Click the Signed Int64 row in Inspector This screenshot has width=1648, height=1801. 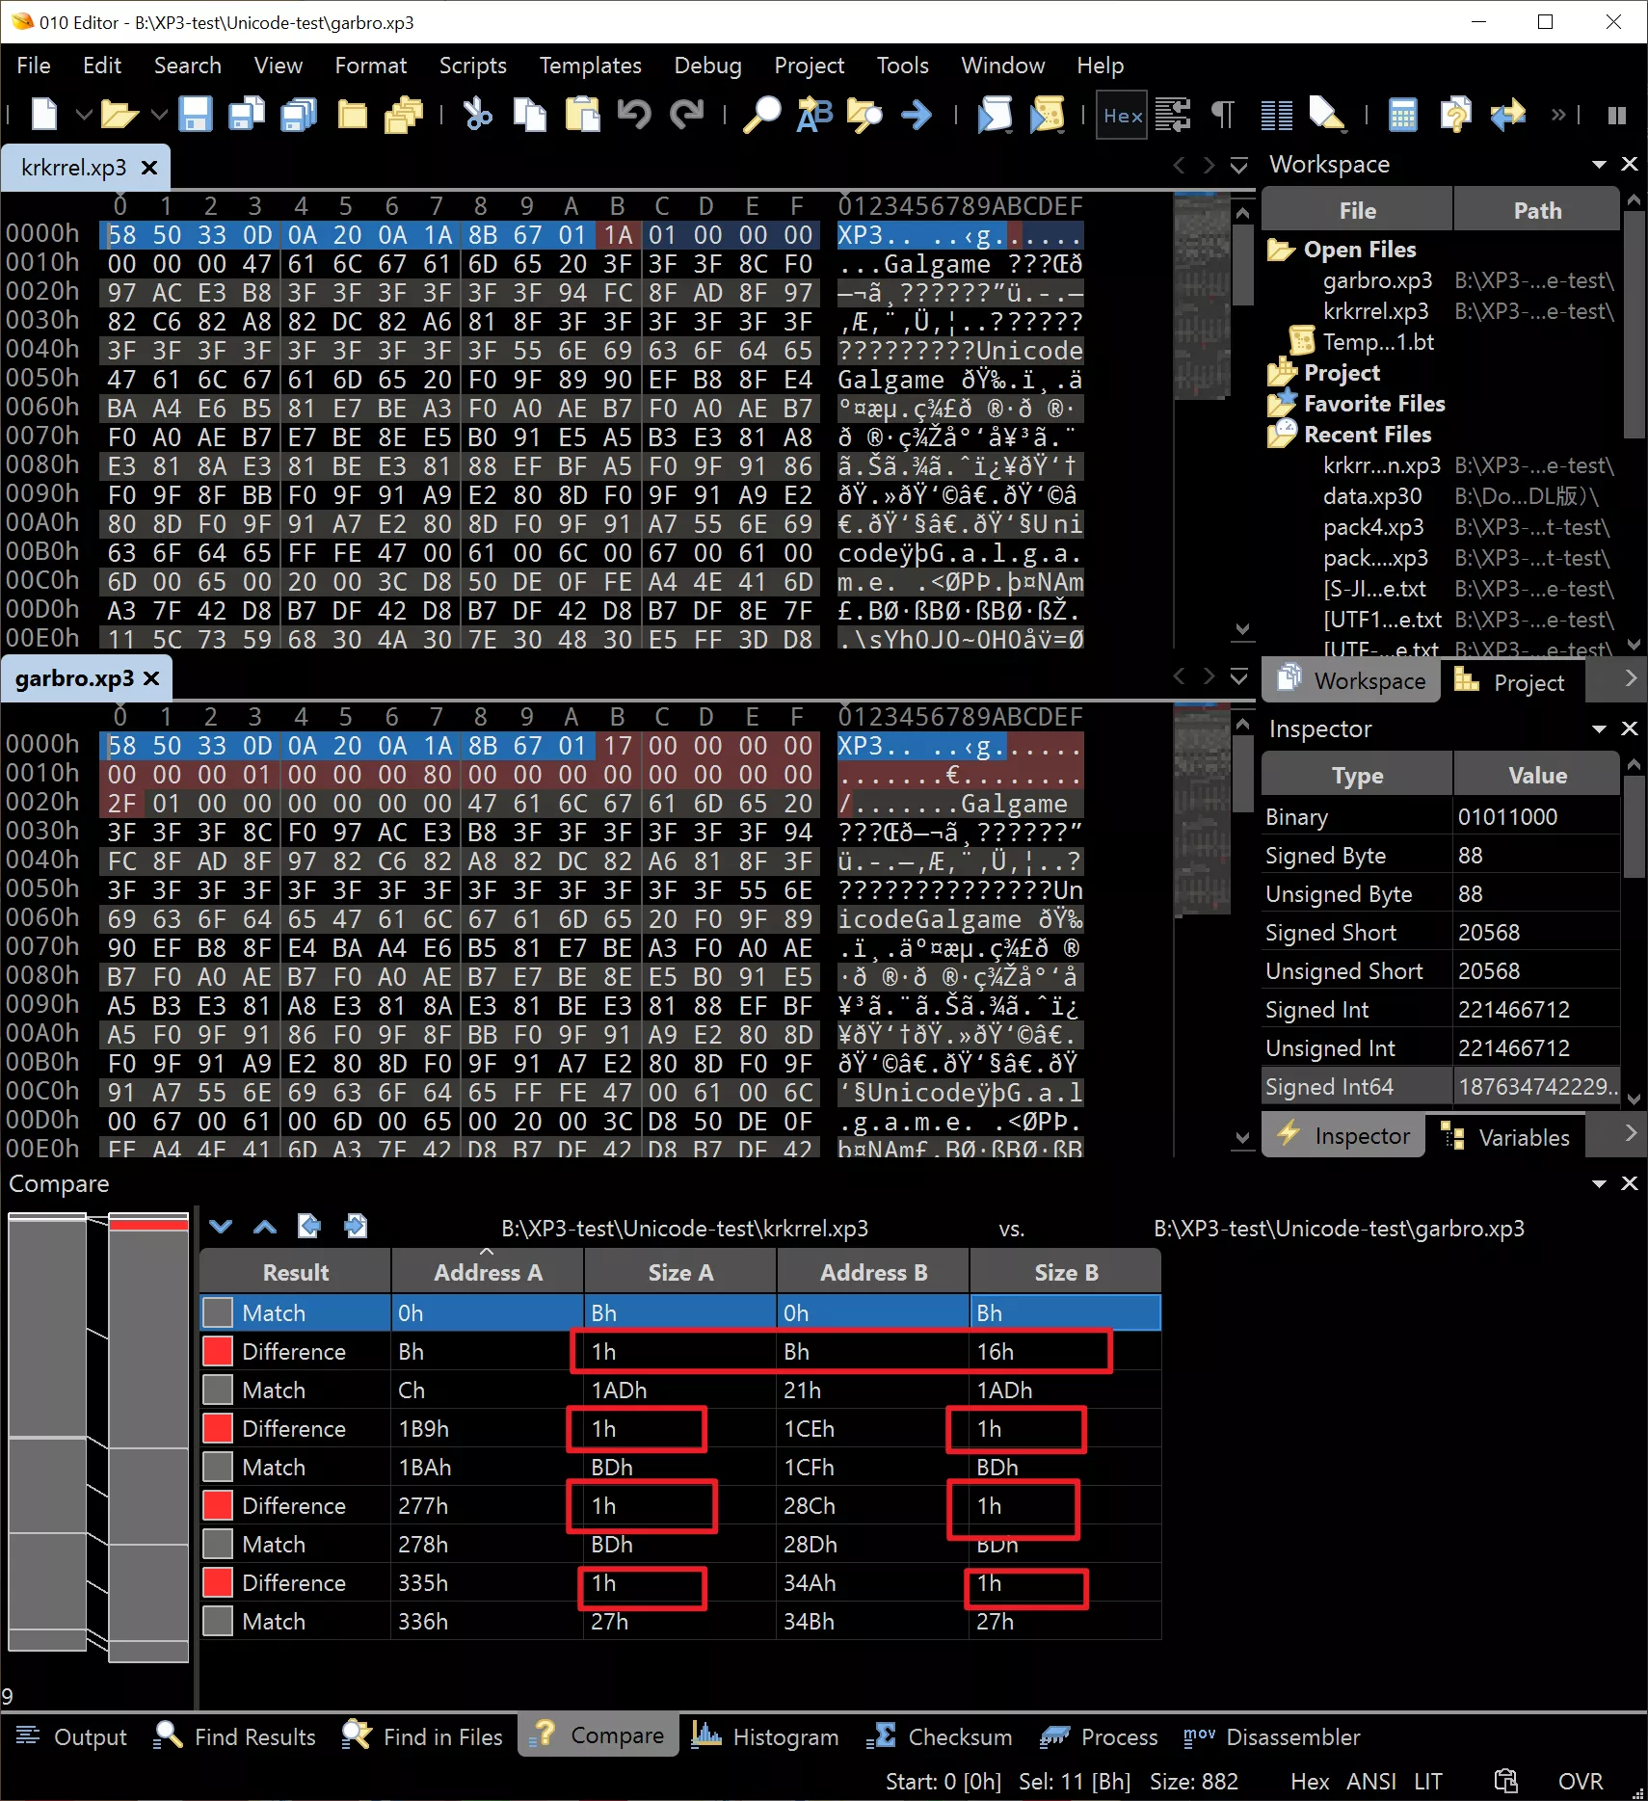1330,1087
